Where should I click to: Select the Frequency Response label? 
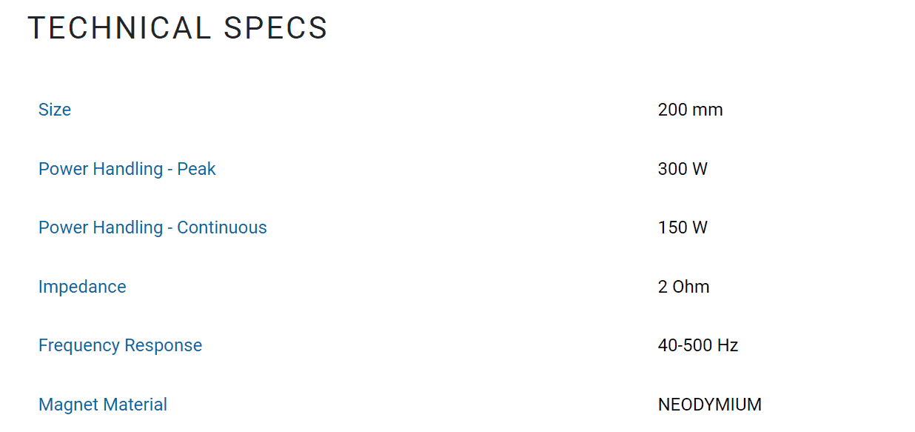(x=120, y=345)
